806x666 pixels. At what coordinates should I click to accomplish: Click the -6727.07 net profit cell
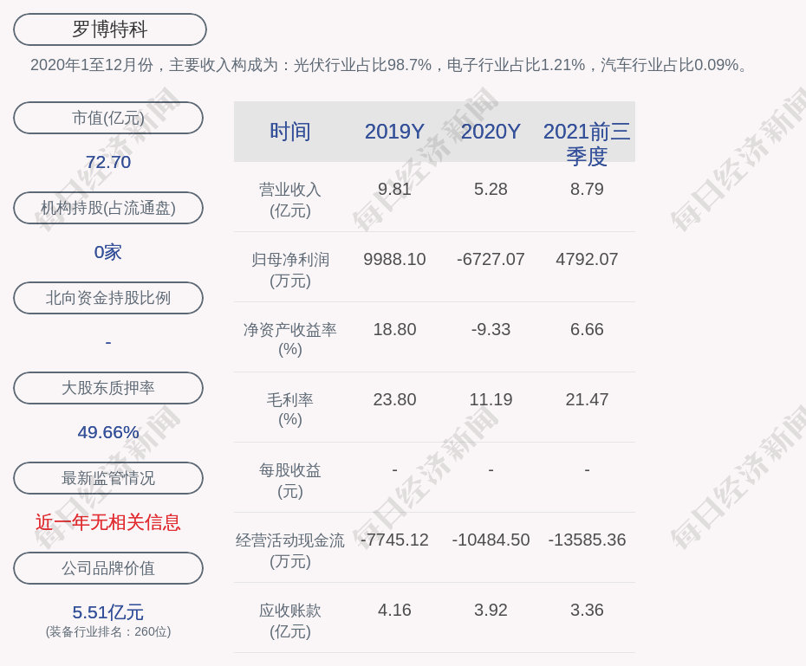491,259
